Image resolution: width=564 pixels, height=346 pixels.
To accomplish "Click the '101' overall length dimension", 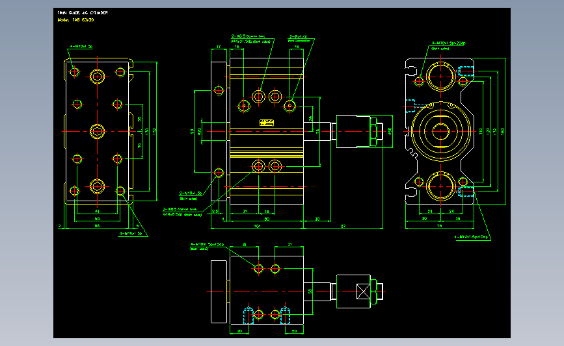I will (257, 226).
